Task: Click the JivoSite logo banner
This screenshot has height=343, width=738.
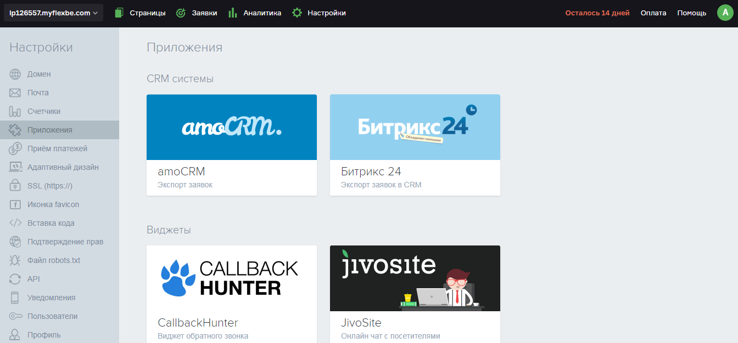Action: pyautogui.click(x=415, y=278)
